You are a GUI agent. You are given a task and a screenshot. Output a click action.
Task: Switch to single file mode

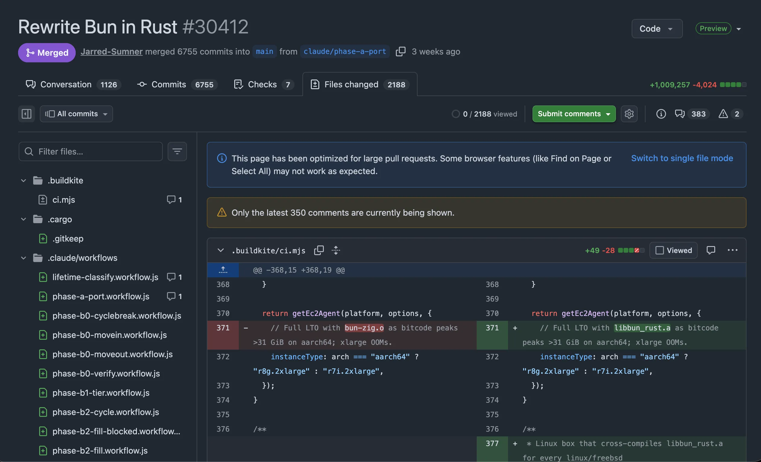(682, 158)
